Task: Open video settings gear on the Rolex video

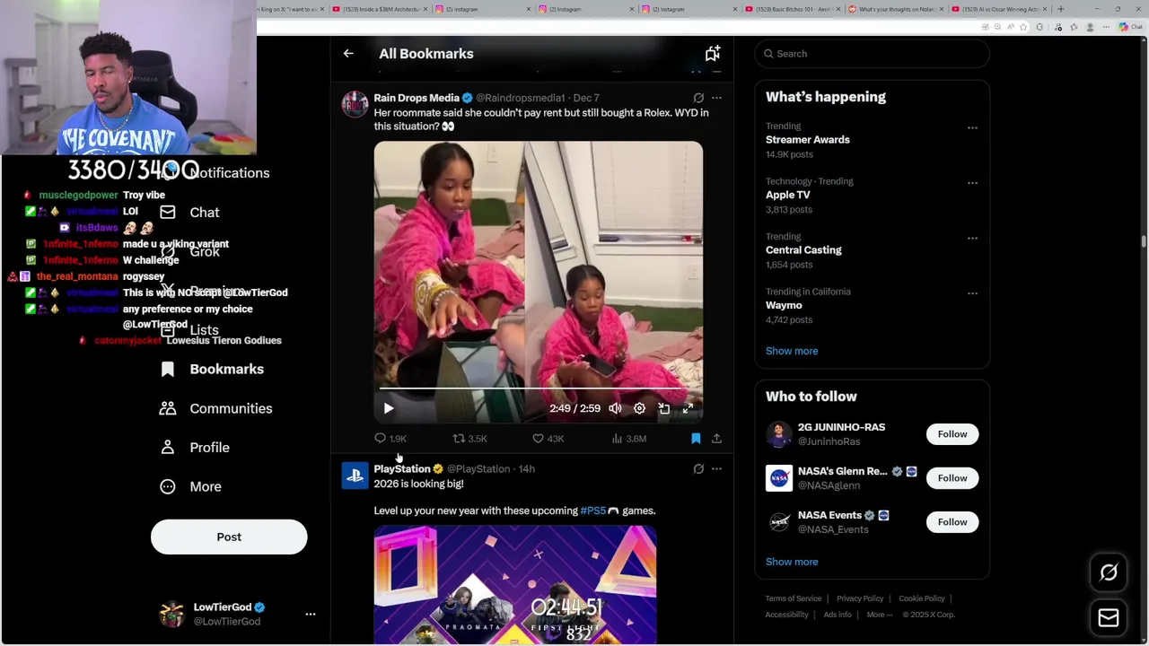Action: point(639,408)
